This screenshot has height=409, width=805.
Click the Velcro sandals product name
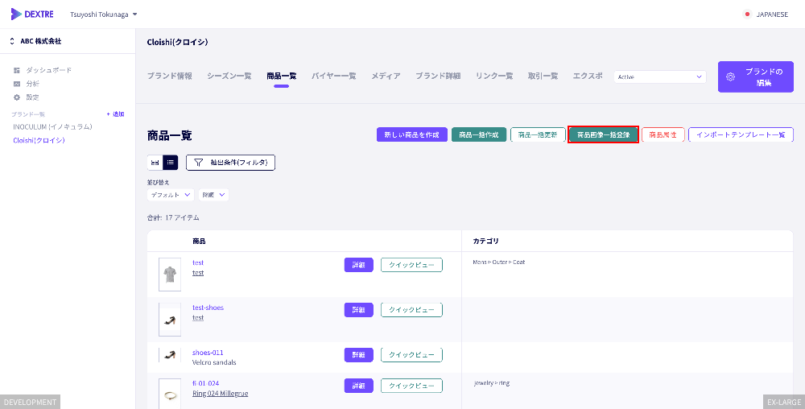(214, 362)
